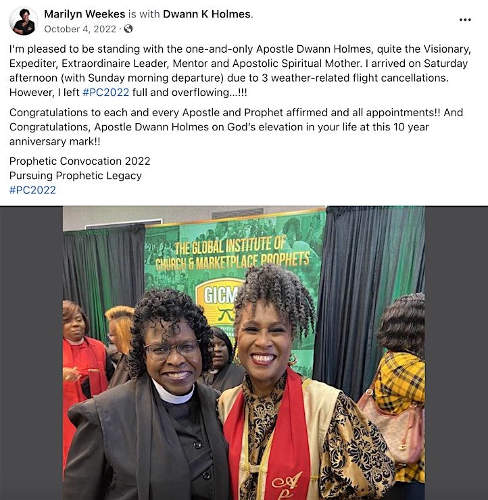Follow the #PC2022 hashtag in first paragraph
488x500 pixels.
[106, 93]
